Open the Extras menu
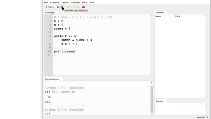 click(84, 3)
